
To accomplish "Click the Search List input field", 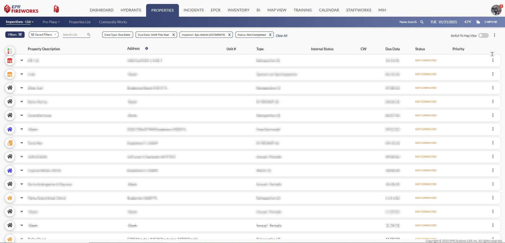I will [x=74, y=35].
